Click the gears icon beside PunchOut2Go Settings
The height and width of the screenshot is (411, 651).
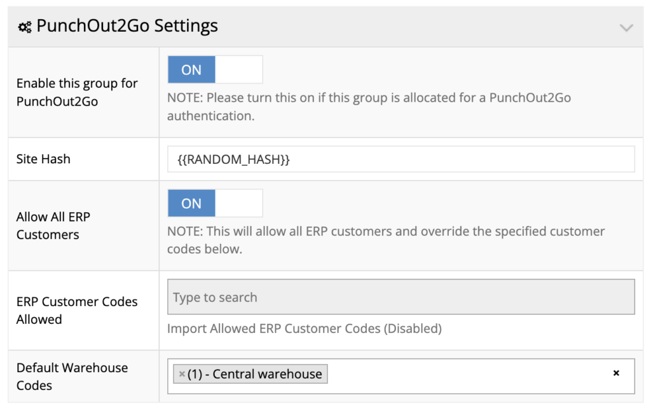[x=24, y=26]
